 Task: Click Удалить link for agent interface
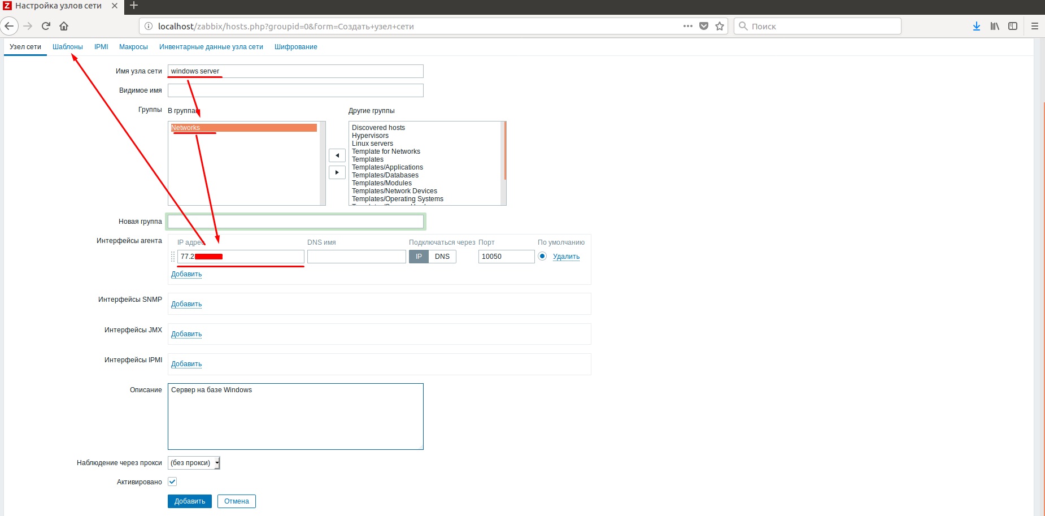click(566, 257)
